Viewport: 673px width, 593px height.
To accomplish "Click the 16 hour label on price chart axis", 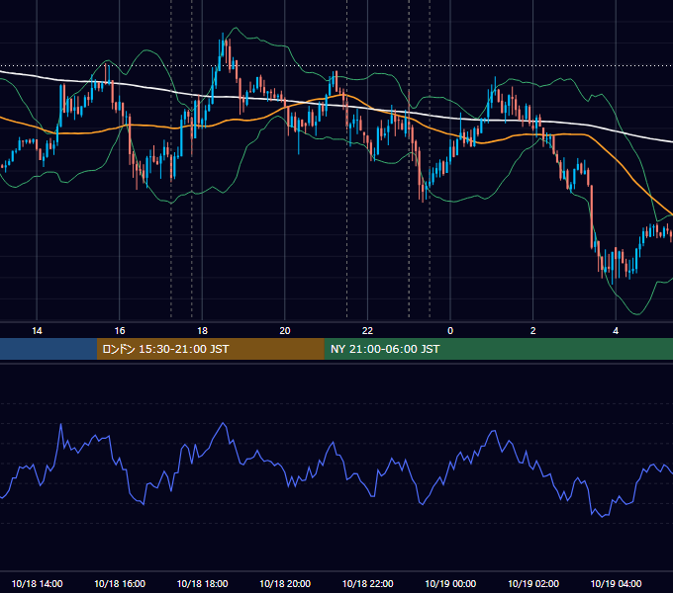I will coord(120,331).
